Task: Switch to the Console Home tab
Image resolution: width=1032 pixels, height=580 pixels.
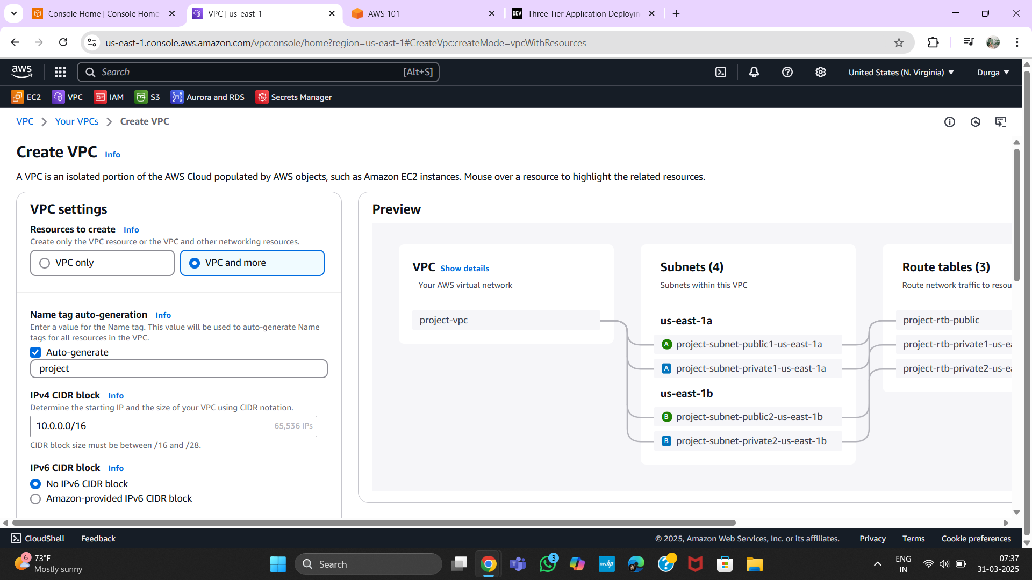Action: coord(103,13)
